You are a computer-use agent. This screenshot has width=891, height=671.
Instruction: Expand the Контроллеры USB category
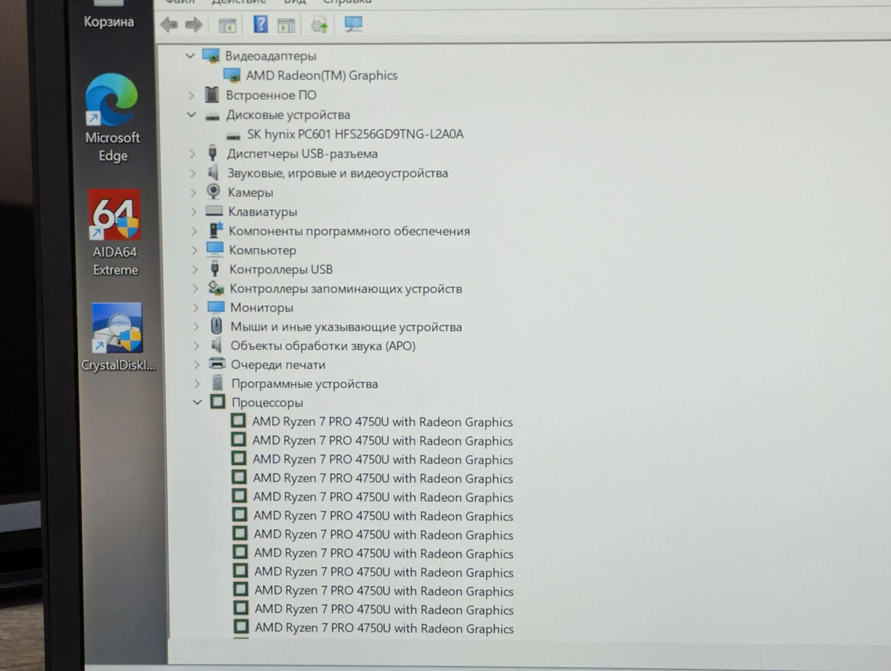pos(195,269)
